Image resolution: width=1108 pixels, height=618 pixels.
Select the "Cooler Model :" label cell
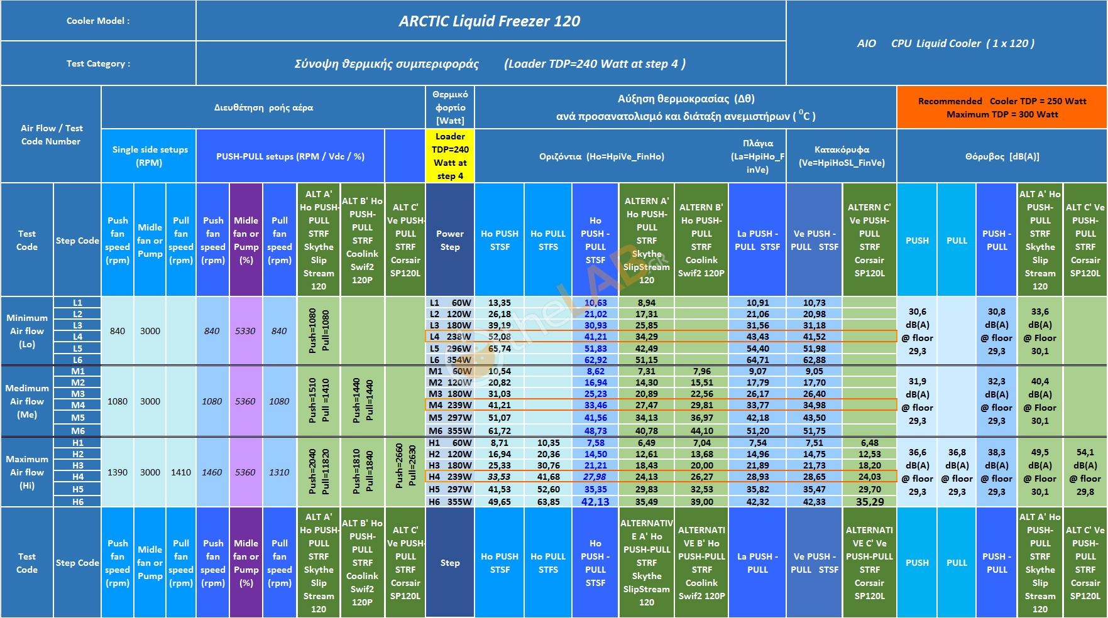[x=98, y=21]
